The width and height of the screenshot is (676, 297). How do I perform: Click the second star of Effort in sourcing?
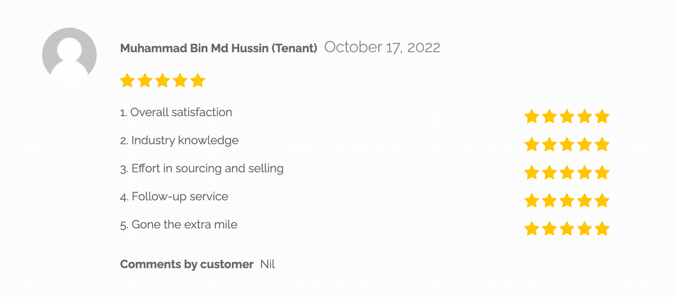pyautogui.click(x=549, y=172)
